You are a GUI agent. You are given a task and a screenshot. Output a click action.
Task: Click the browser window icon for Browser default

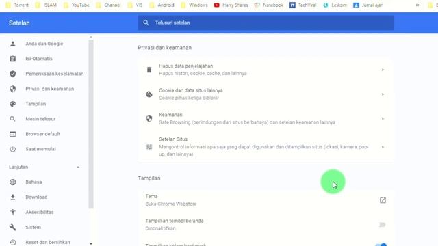[x=12, y=134]
